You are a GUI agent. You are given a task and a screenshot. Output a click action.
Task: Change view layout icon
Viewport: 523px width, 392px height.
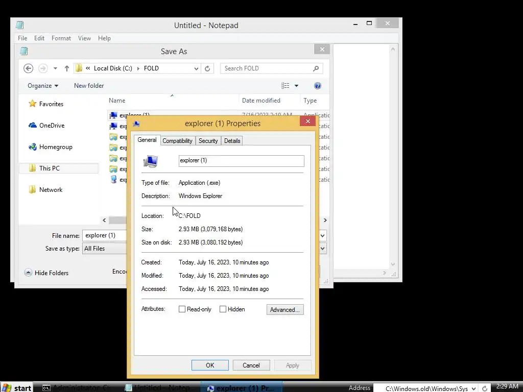(285, 86)
